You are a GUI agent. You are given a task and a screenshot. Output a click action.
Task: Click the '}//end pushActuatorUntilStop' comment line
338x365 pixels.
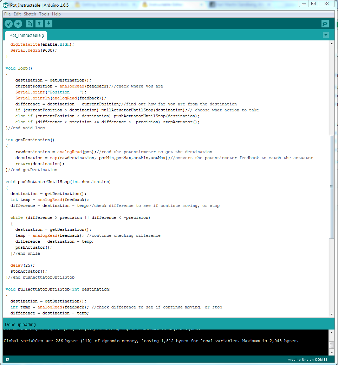tap(40, 277)
